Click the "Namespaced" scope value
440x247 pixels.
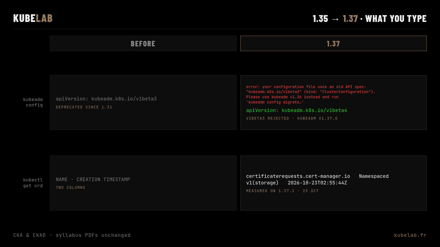click(374, 176)
